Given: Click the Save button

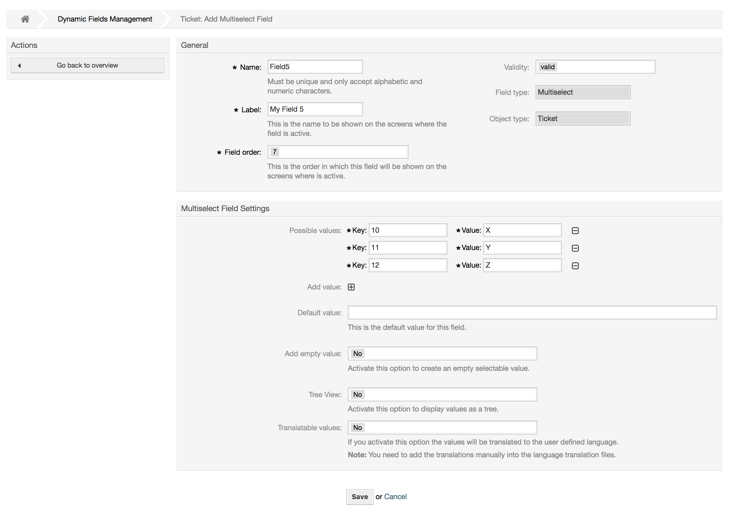Looking at the screenshot, I should coord(359,496).
